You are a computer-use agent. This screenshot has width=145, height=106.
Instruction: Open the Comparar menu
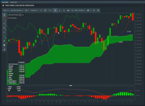pyautogui.click(x=34, y=10)
